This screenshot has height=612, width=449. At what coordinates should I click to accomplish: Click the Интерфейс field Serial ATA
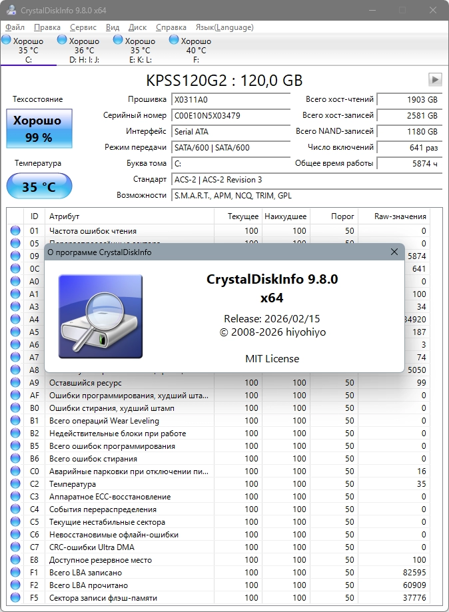(x=230, y=132)
